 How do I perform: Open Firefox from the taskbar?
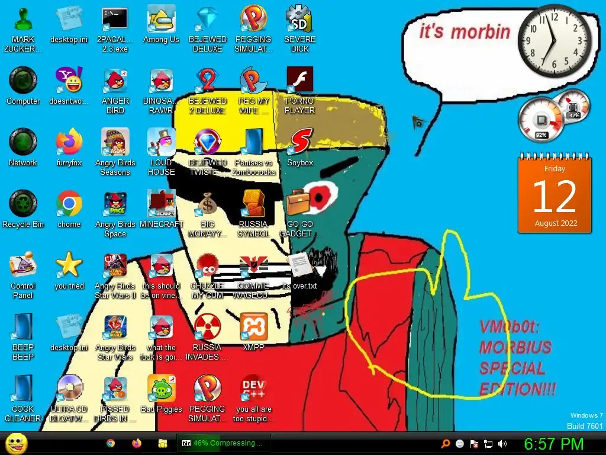[137, 443]
